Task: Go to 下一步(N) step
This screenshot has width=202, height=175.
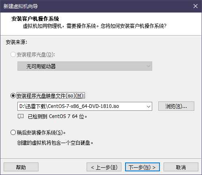Action: click(142, 167)
